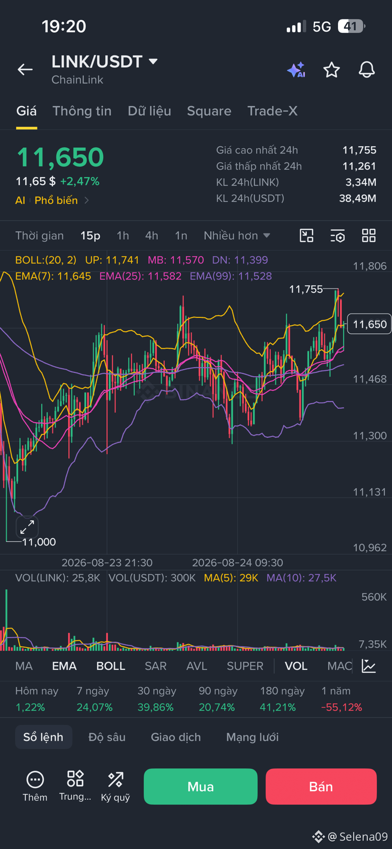
Task: Toggle the EMA indicator
Action: [64, 666]
